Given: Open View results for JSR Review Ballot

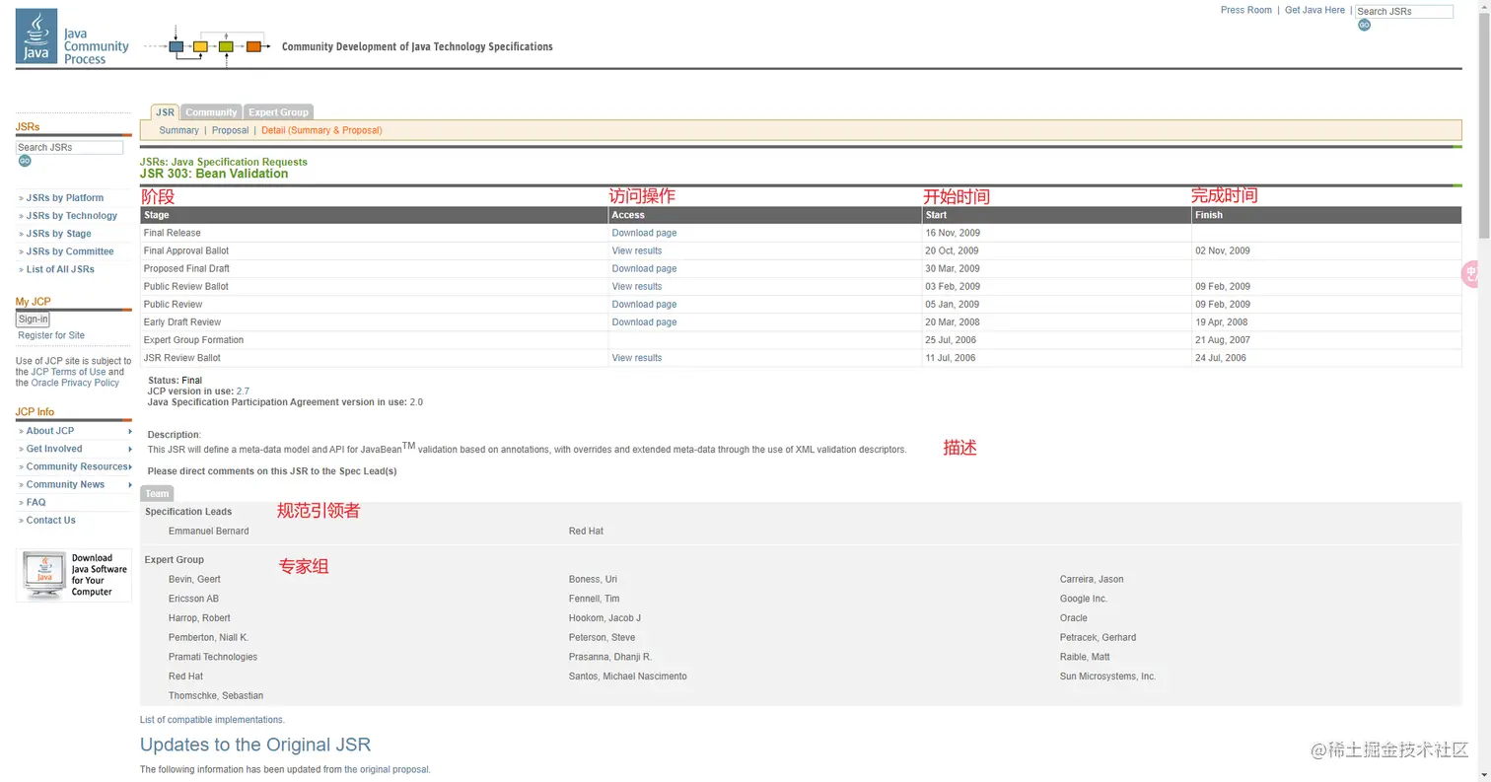Looking at the screenshot, I should tap(637, 358).
